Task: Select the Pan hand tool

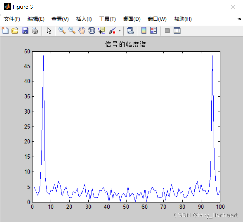Action: [82, 30]
